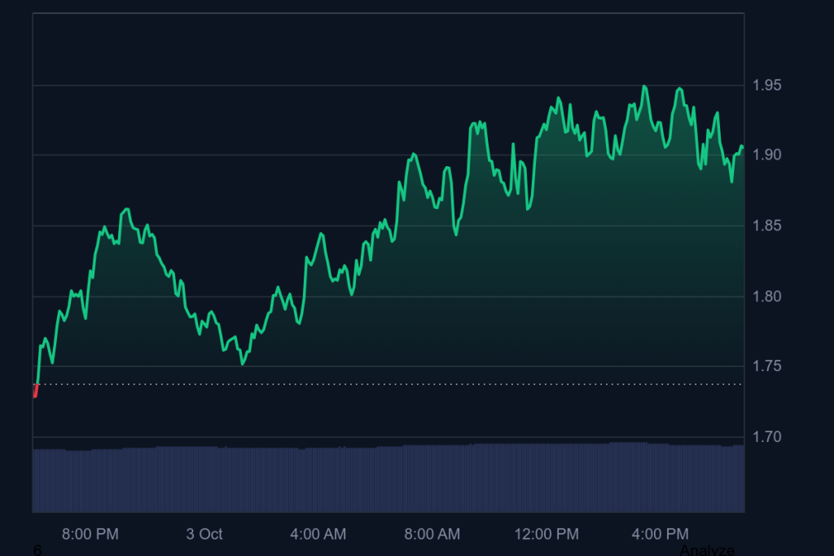Click the volume bars beneath the price chart
The height and width of the screenshot is (556, 834).
[x=388, y=479]
